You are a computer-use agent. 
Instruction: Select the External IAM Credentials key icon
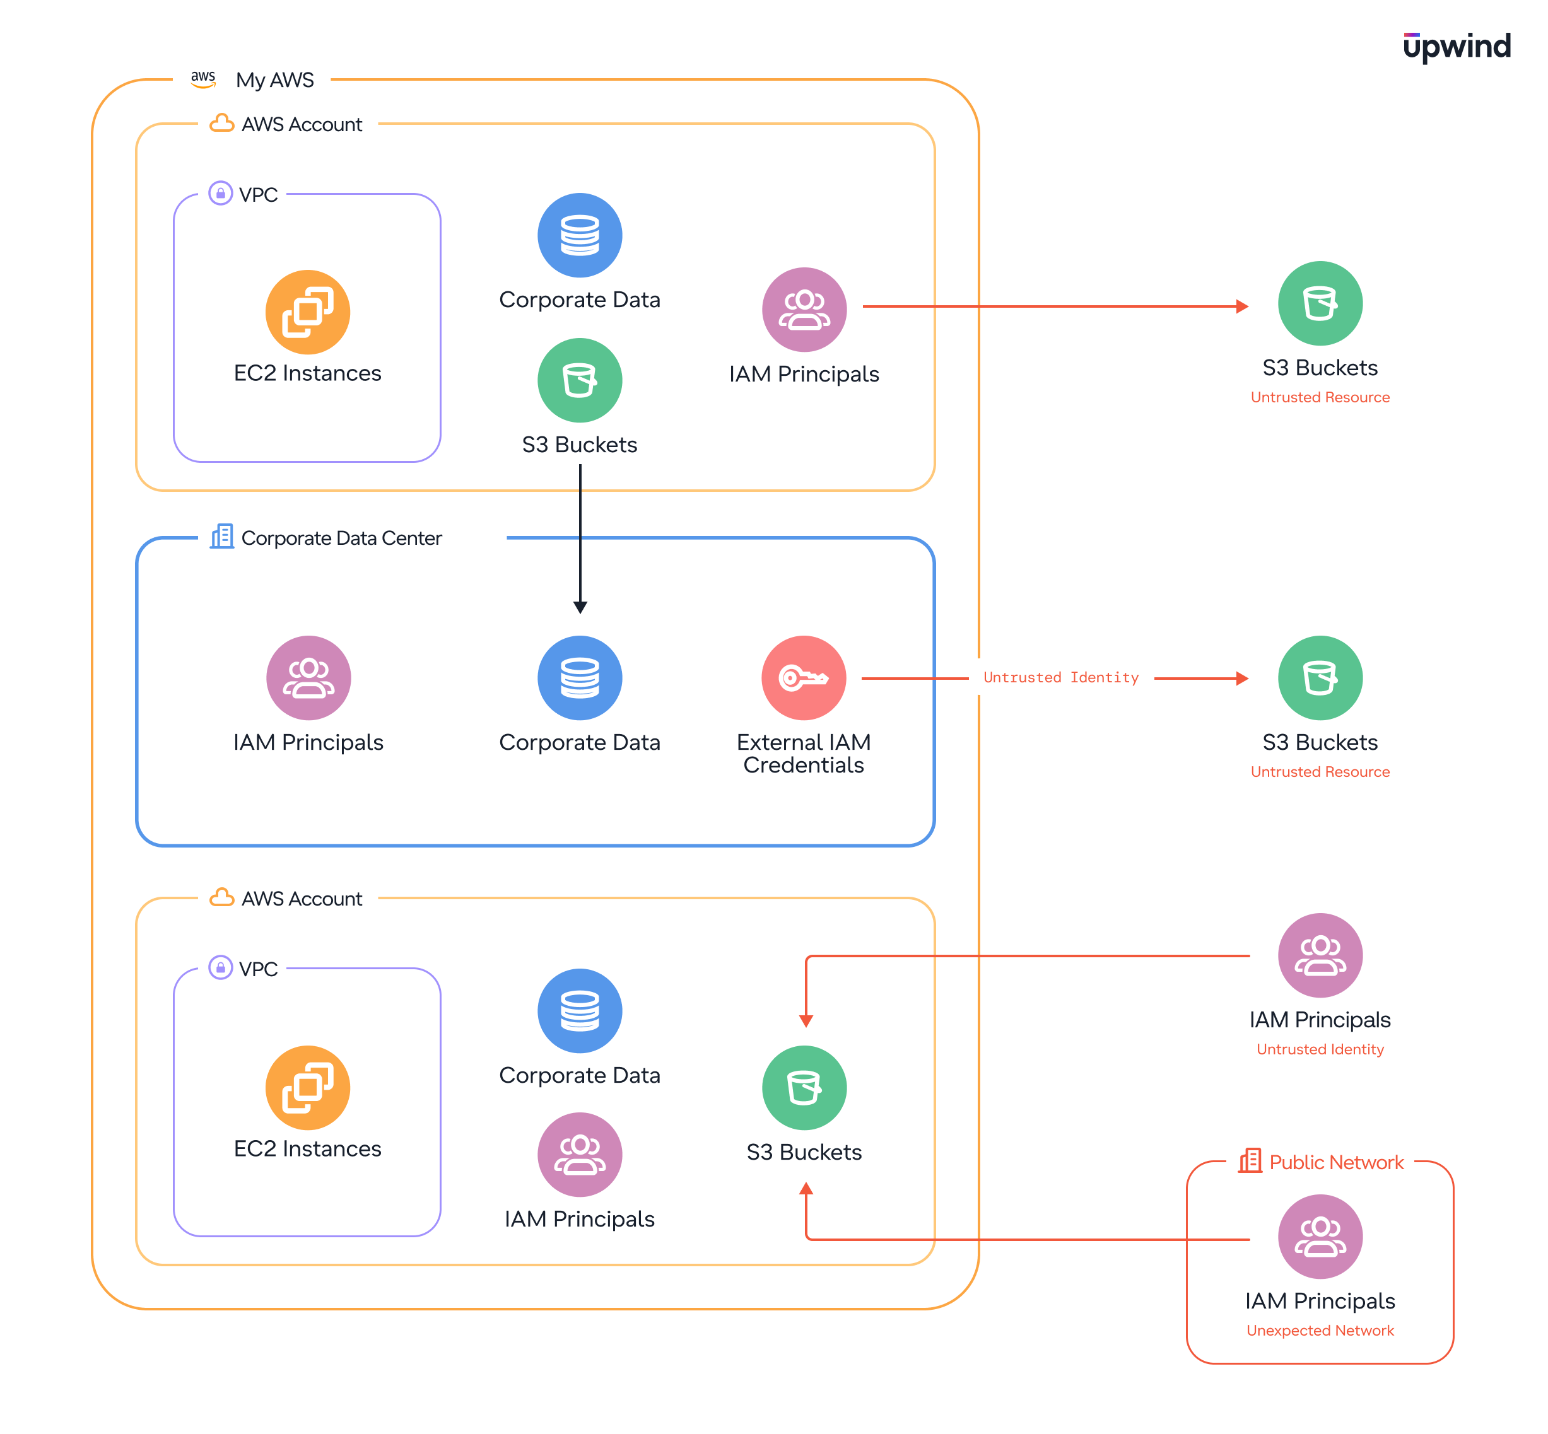(x=804, y=678)
